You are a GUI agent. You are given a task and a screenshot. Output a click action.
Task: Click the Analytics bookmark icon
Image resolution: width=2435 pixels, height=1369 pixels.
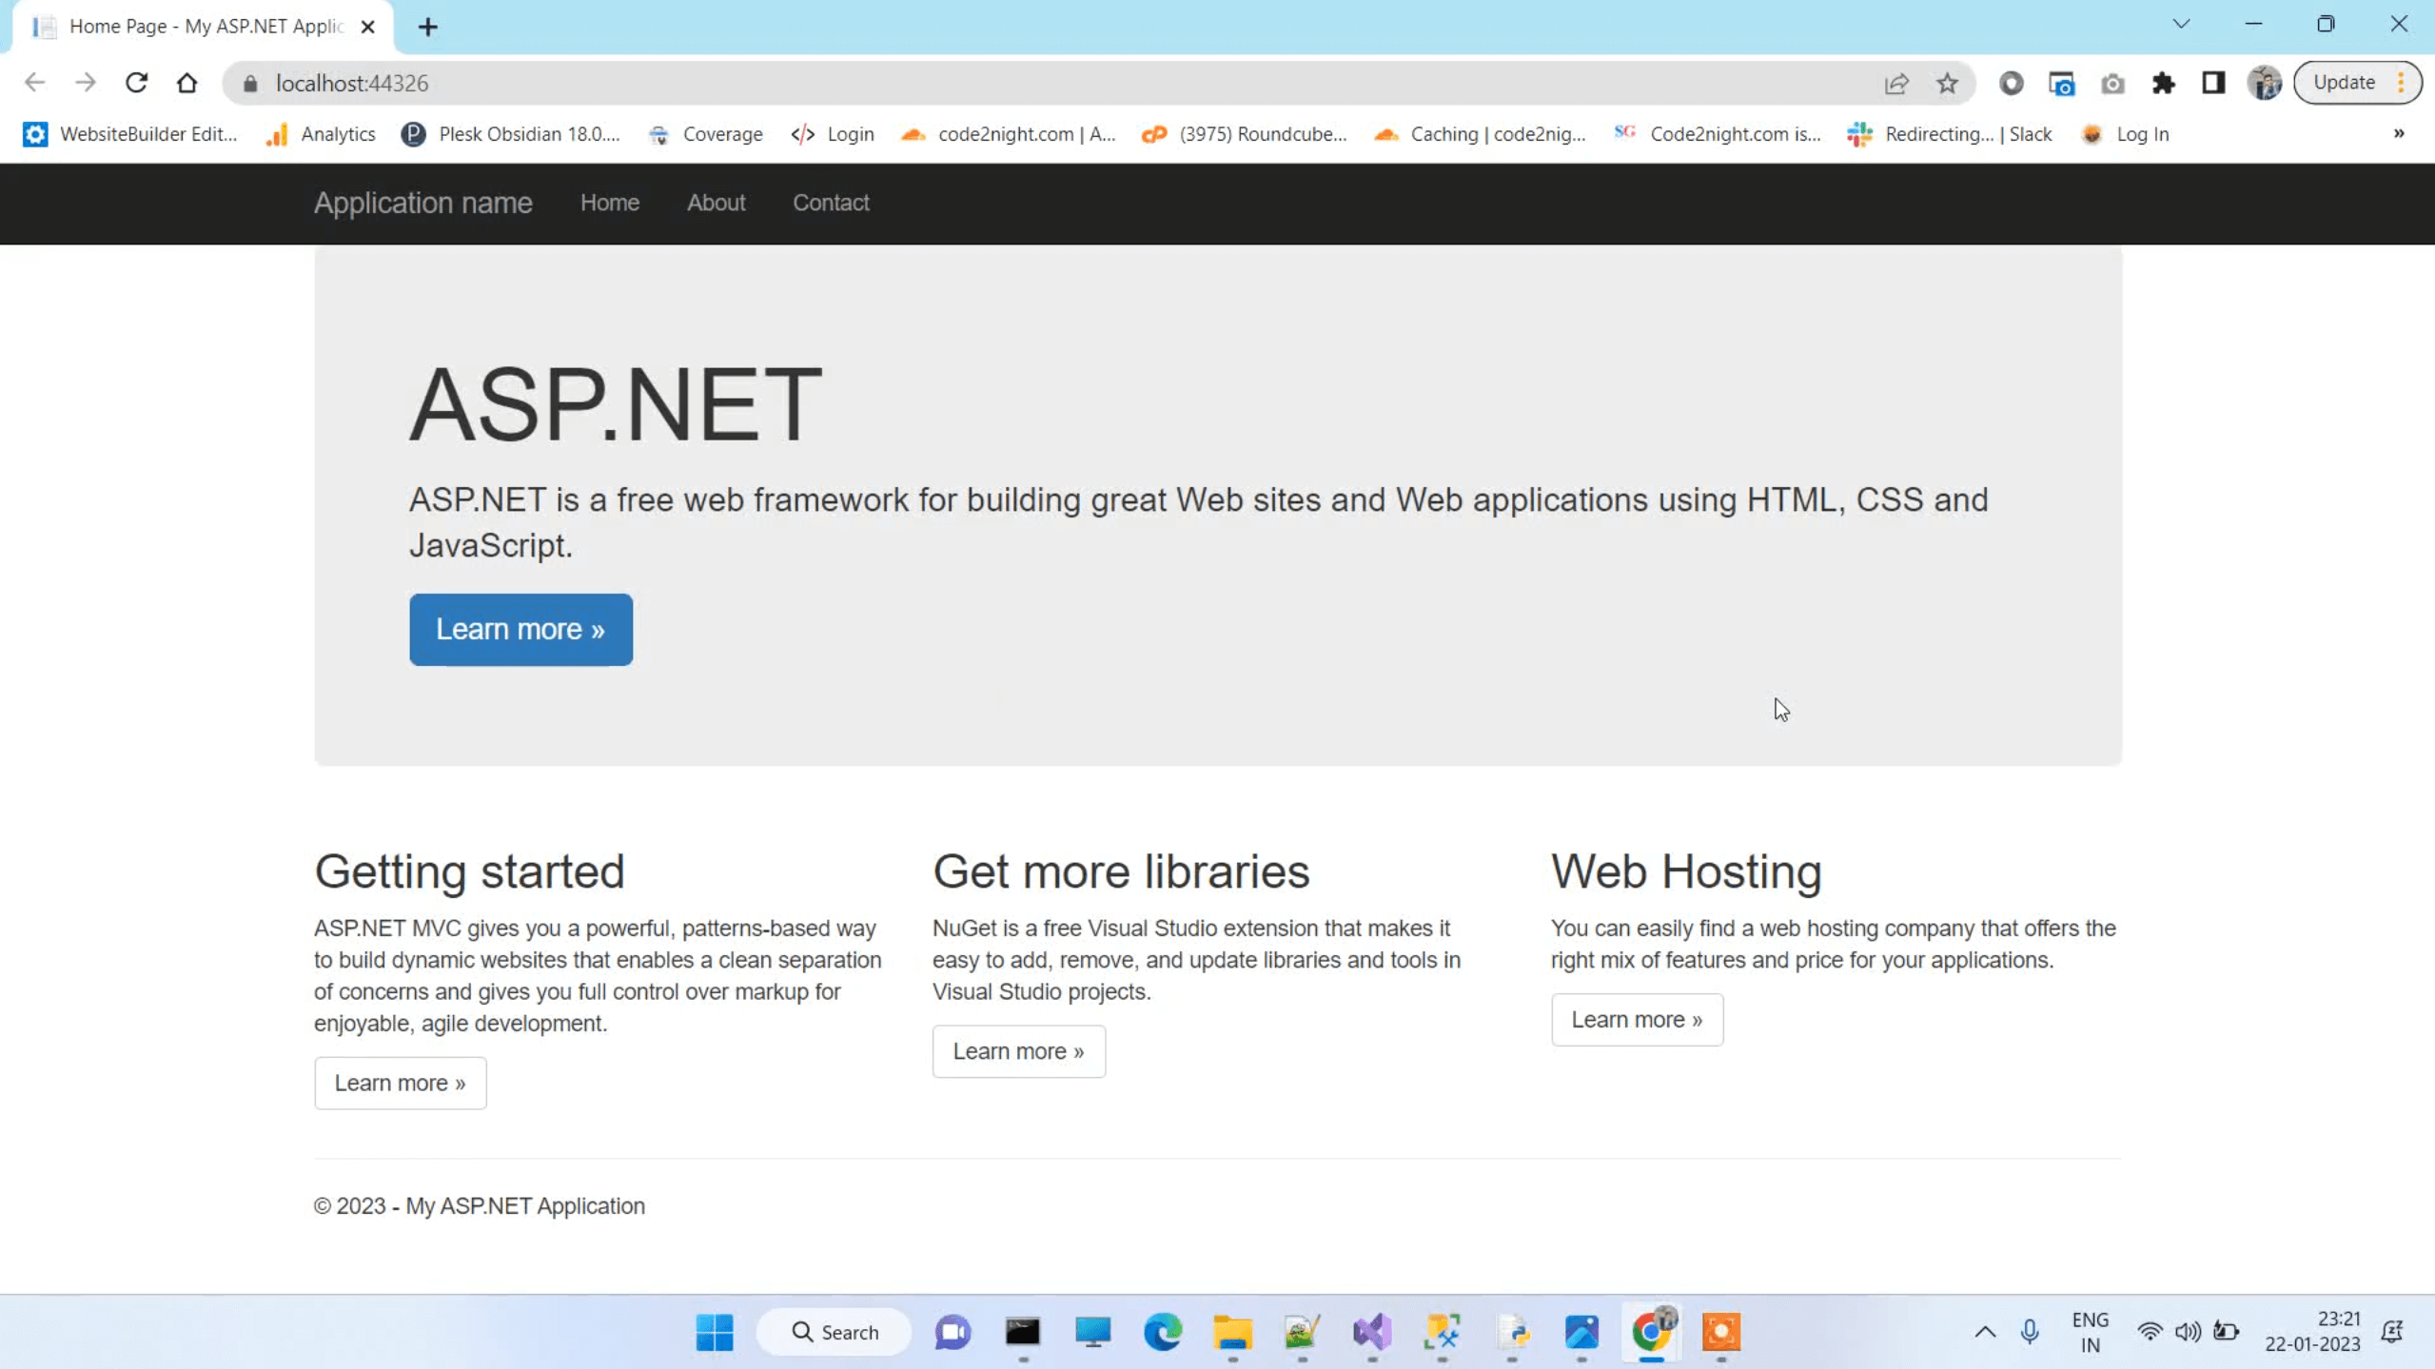[278, 134]
